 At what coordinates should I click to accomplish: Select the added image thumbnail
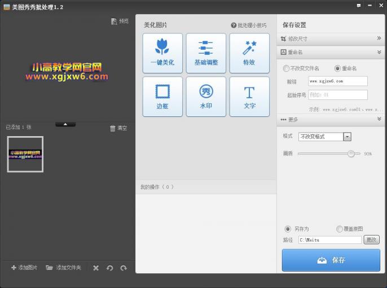click(25, 154)
